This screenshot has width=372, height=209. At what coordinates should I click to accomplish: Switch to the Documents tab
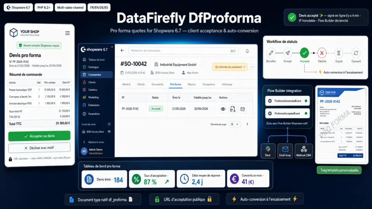click(x=158, y=84)
